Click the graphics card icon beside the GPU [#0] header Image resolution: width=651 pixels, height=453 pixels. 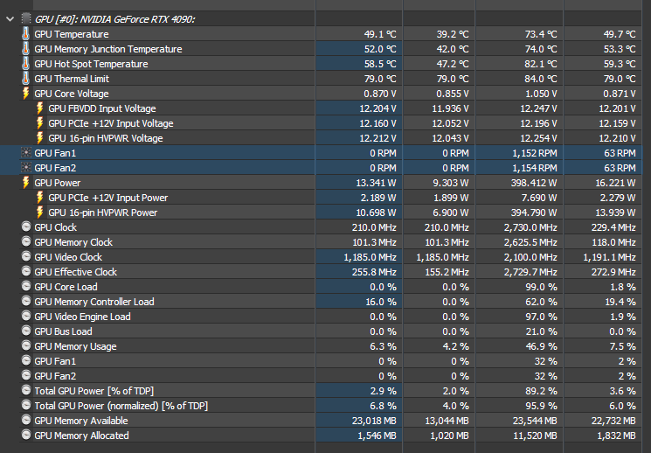(x=26, y=18)
